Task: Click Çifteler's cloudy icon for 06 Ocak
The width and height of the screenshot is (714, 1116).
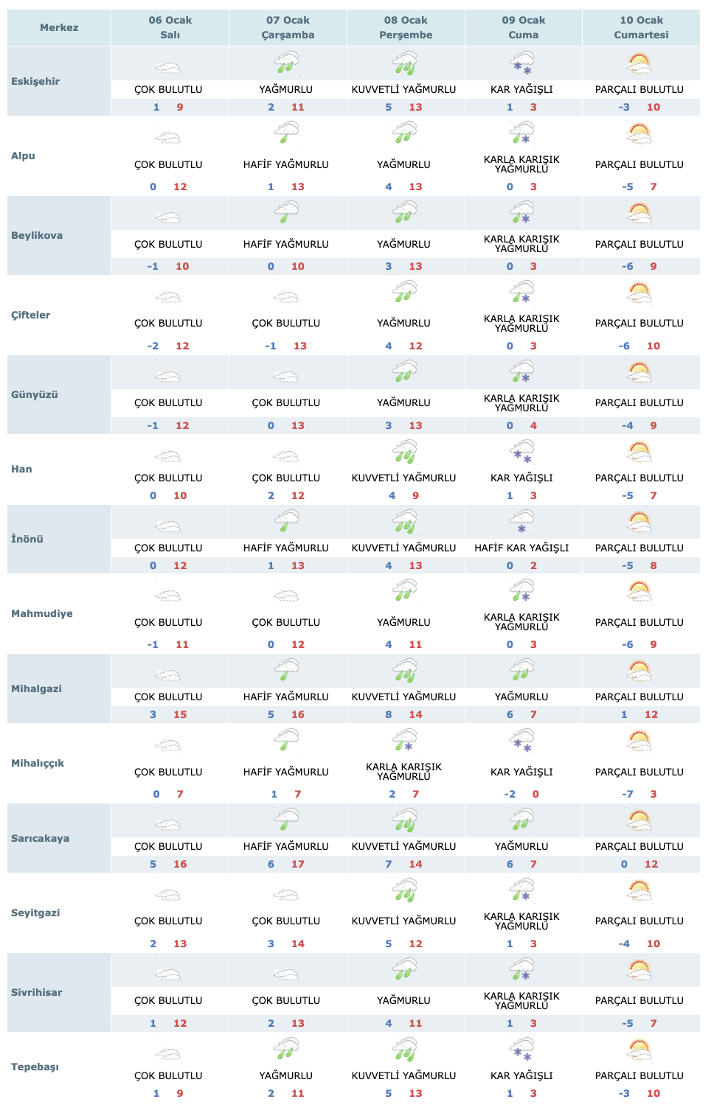Action: 168,297
